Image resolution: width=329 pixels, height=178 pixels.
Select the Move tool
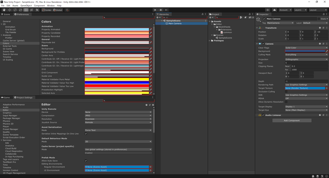pyautogui.click(x=10, y=10)
